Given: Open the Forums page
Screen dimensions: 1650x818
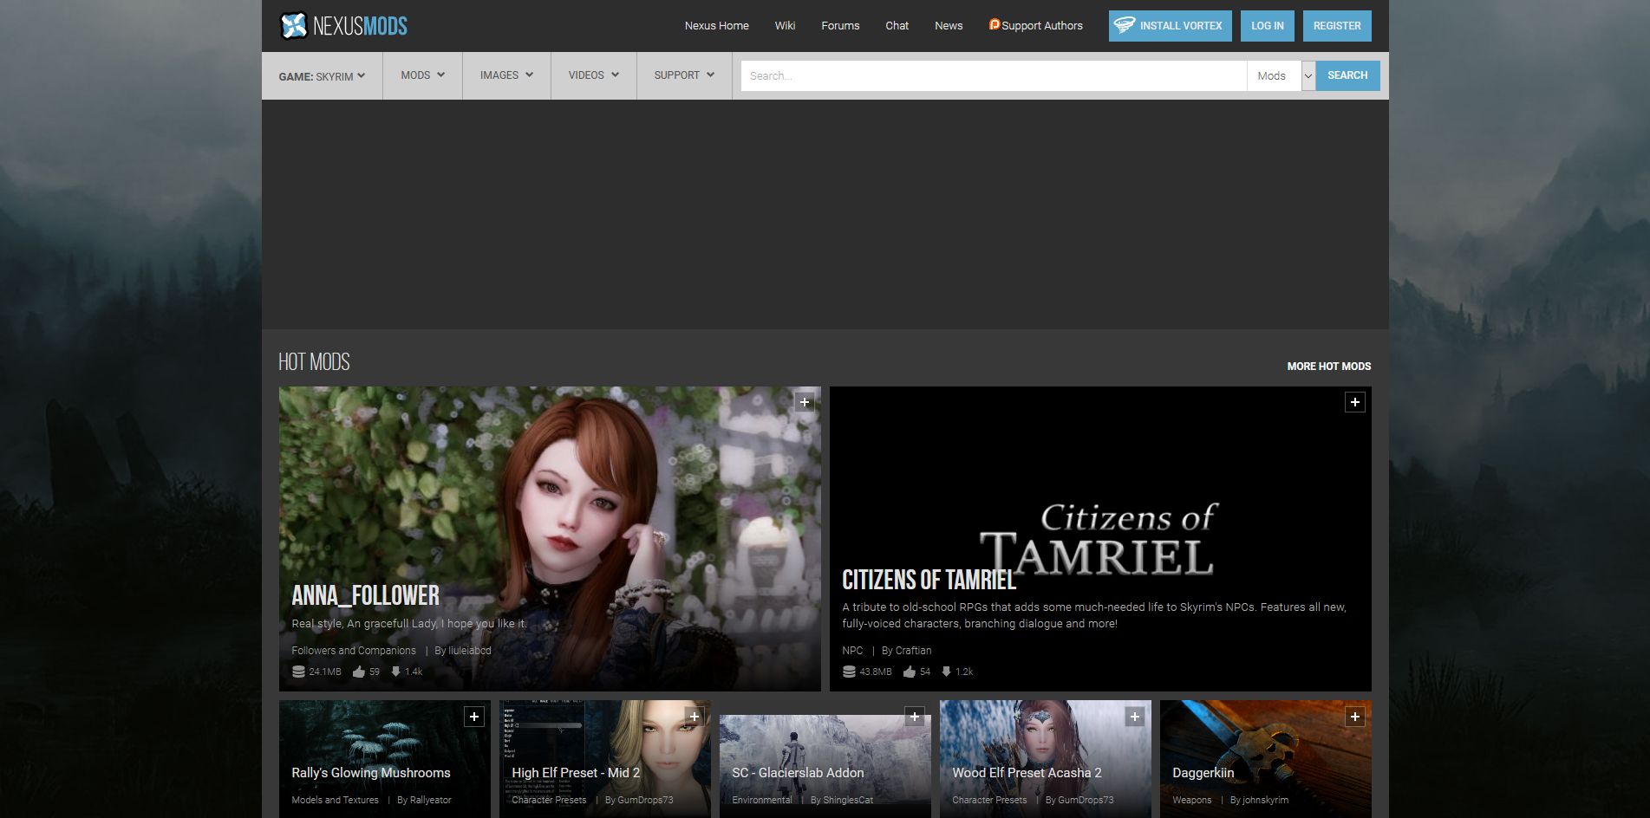Looking at the screenshot, I should (x=840, y=26).
